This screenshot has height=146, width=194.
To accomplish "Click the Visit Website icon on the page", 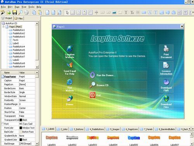I will (x=70, y=82).
